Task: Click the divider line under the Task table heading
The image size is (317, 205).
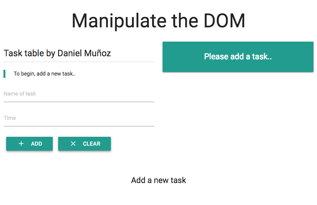Action: click(79, 62)
